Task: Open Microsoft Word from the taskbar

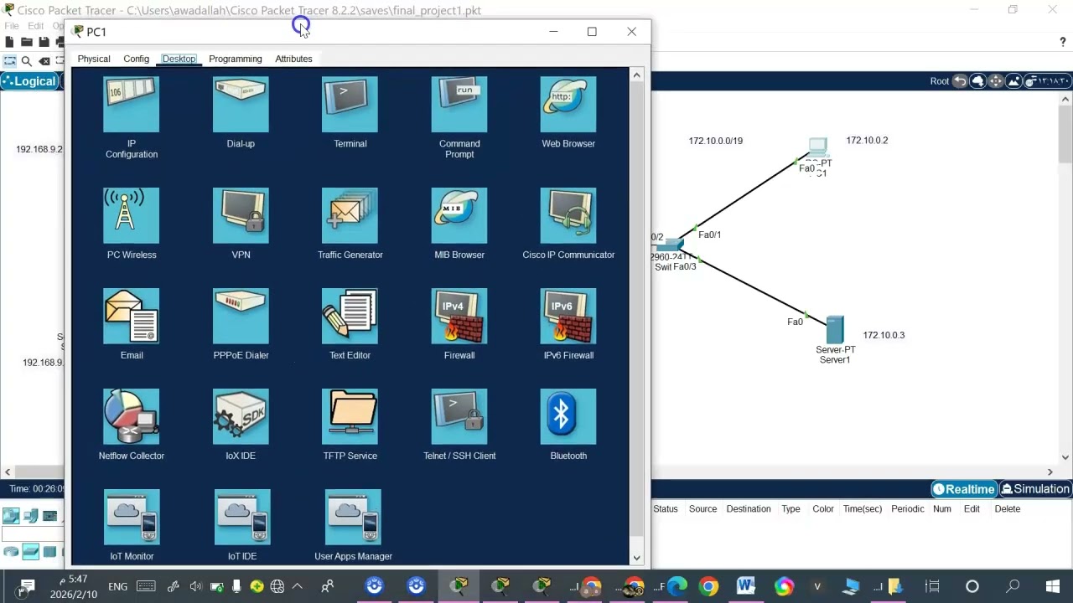Action: click(745, 586)
